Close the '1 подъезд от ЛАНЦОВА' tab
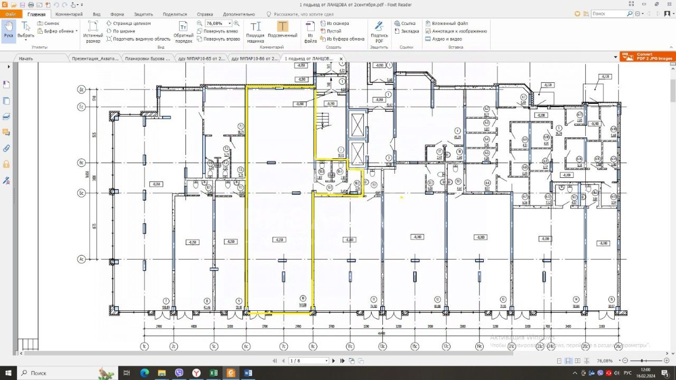The width and height of the screenshot is (676, 380). (x=341, y=59)
